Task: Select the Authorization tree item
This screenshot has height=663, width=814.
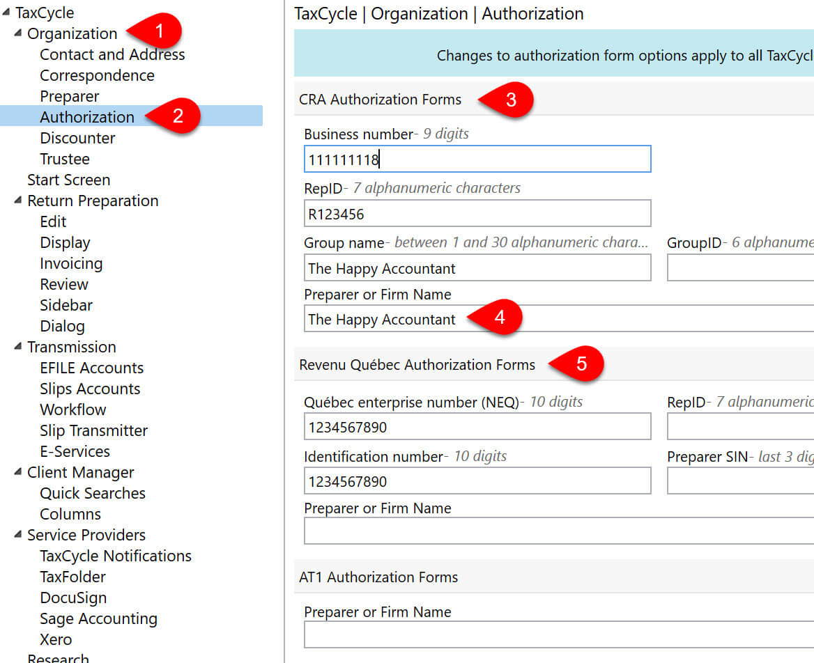Action: [87, 117]
